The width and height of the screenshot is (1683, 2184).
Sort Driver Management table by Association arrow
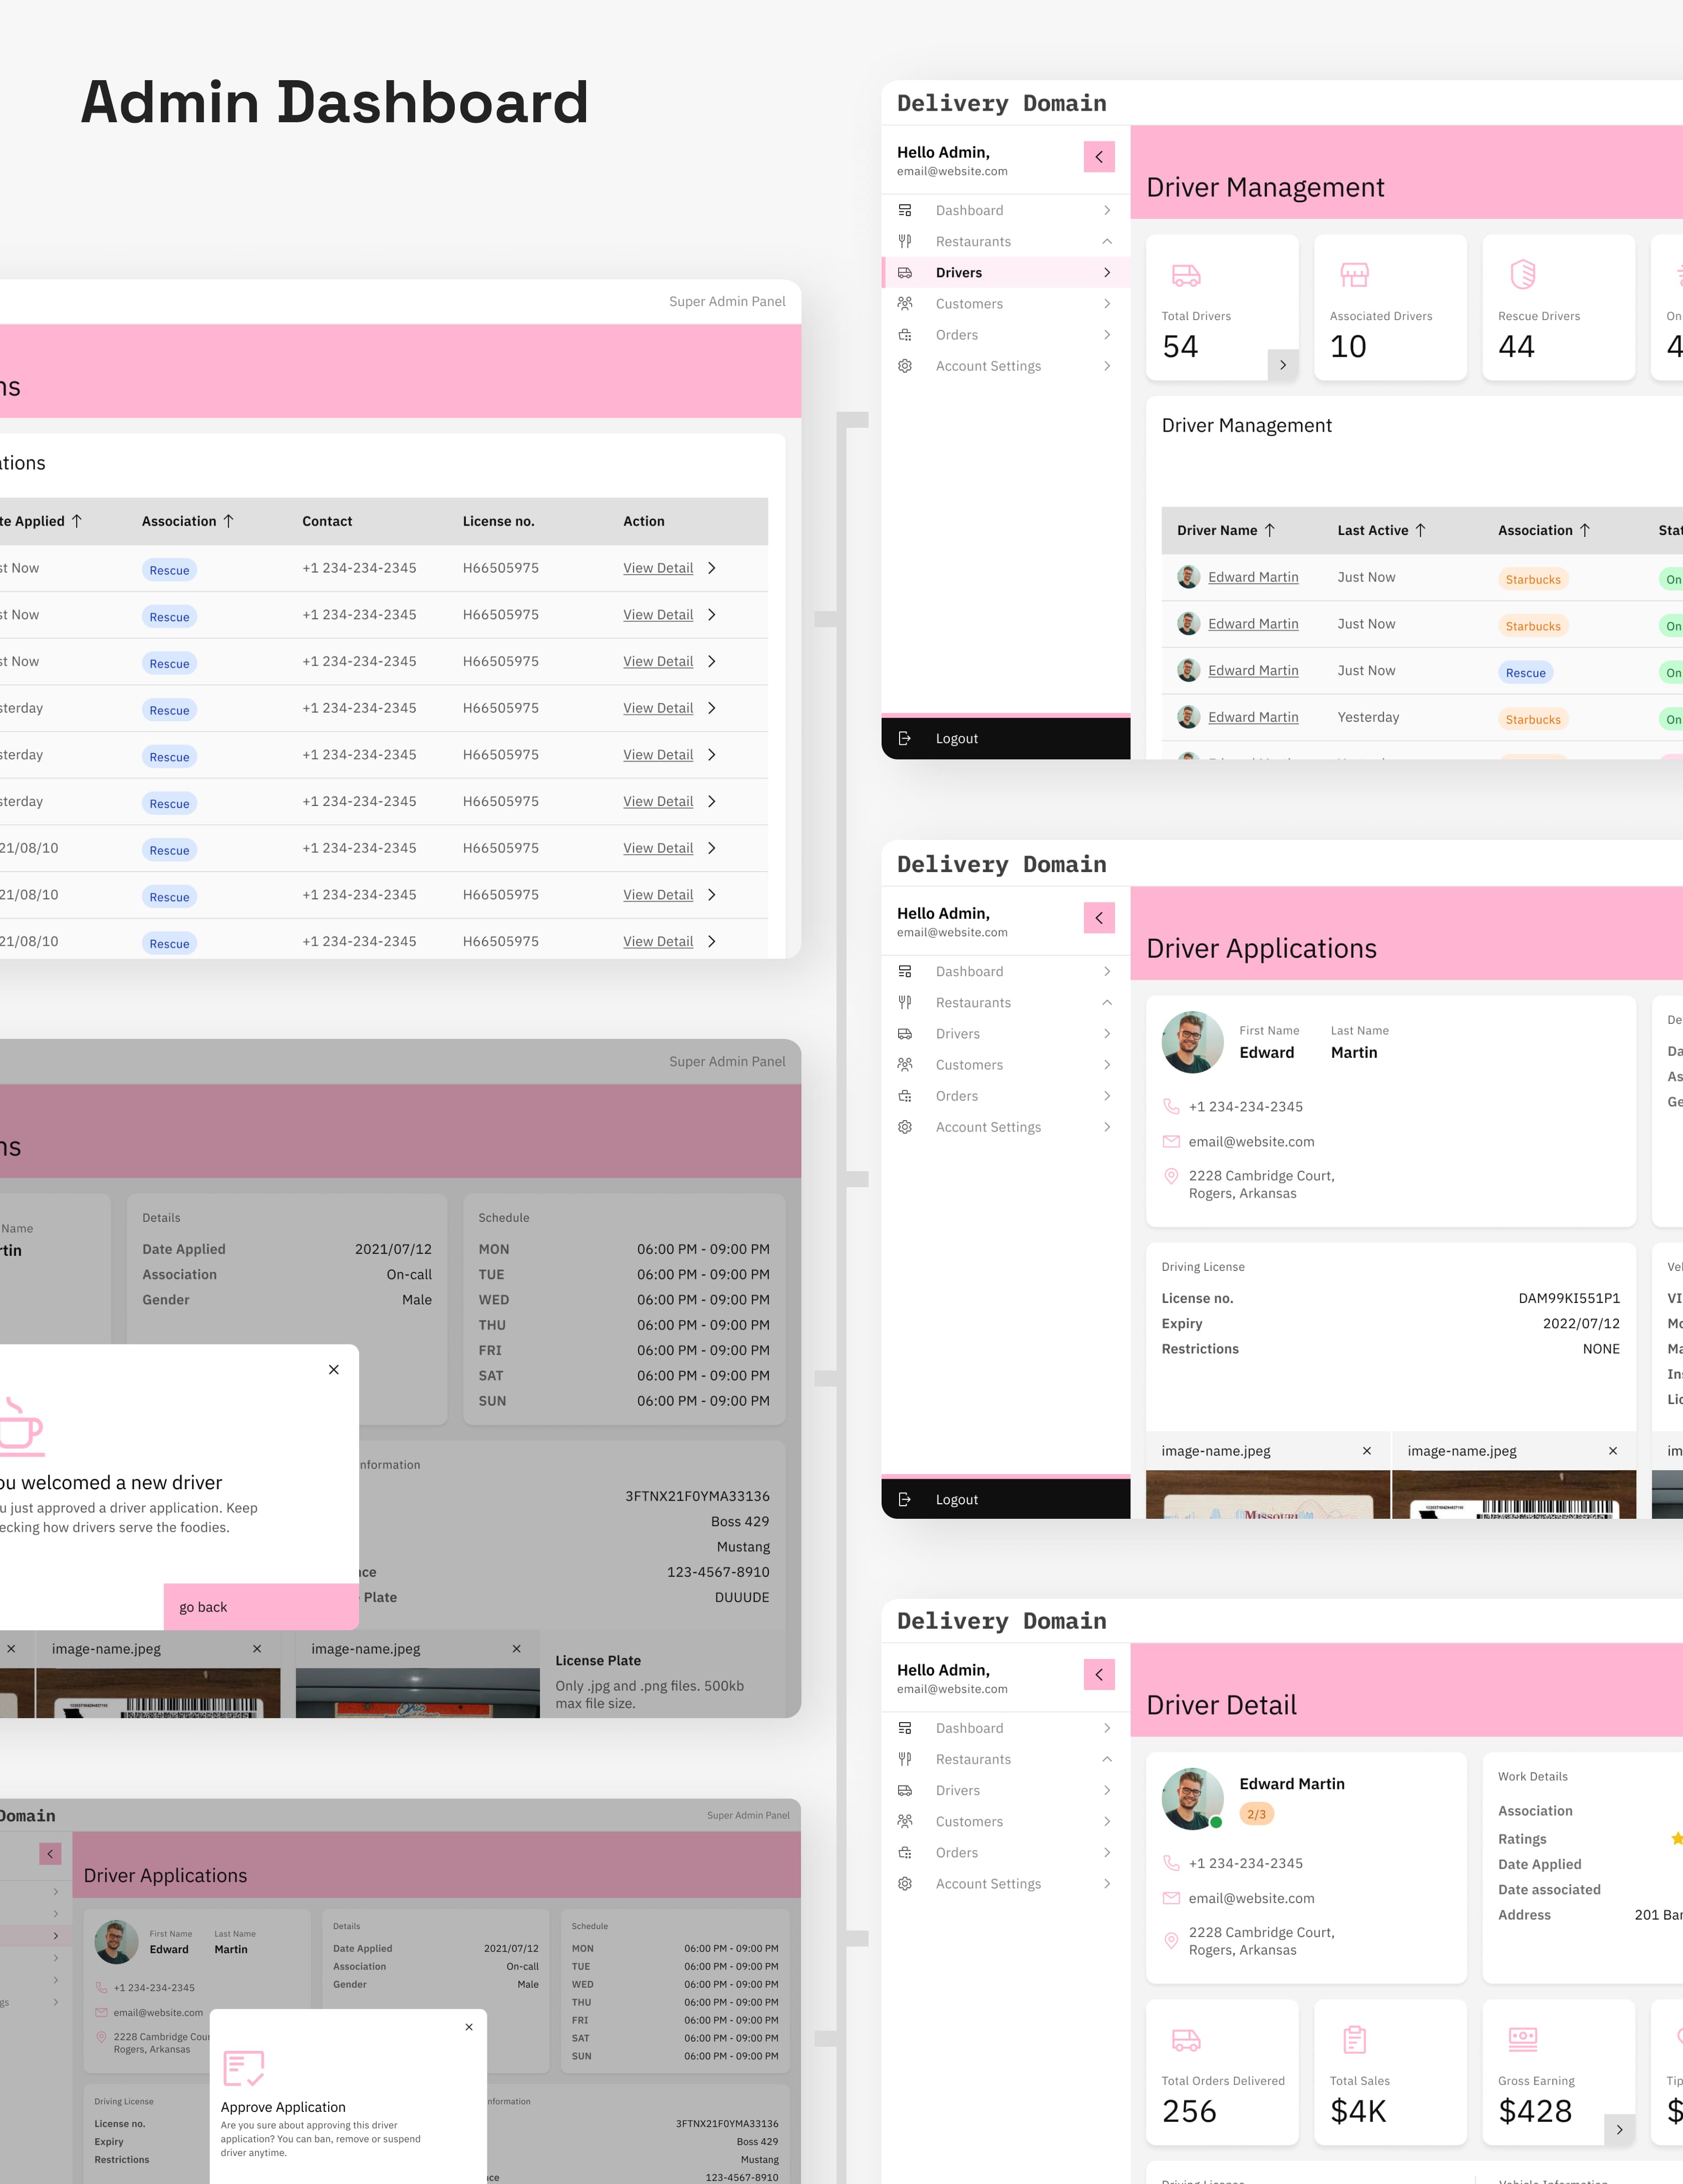[x=1584, y=530]
